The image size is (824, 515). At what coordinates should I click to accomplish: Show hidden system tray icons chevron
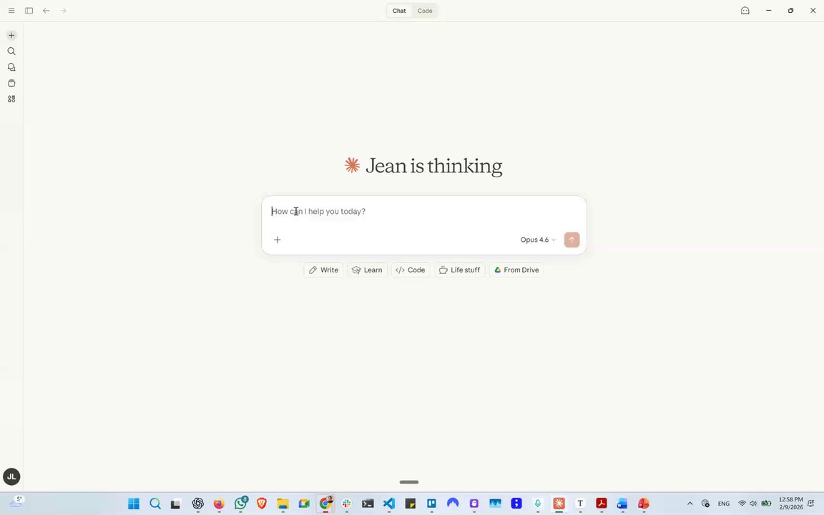click(690, 504)
